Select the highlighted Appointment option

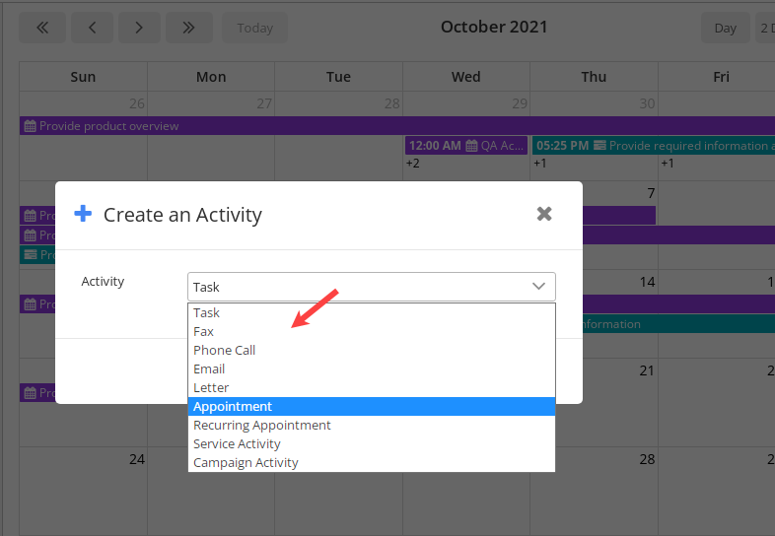click(233, 406)
